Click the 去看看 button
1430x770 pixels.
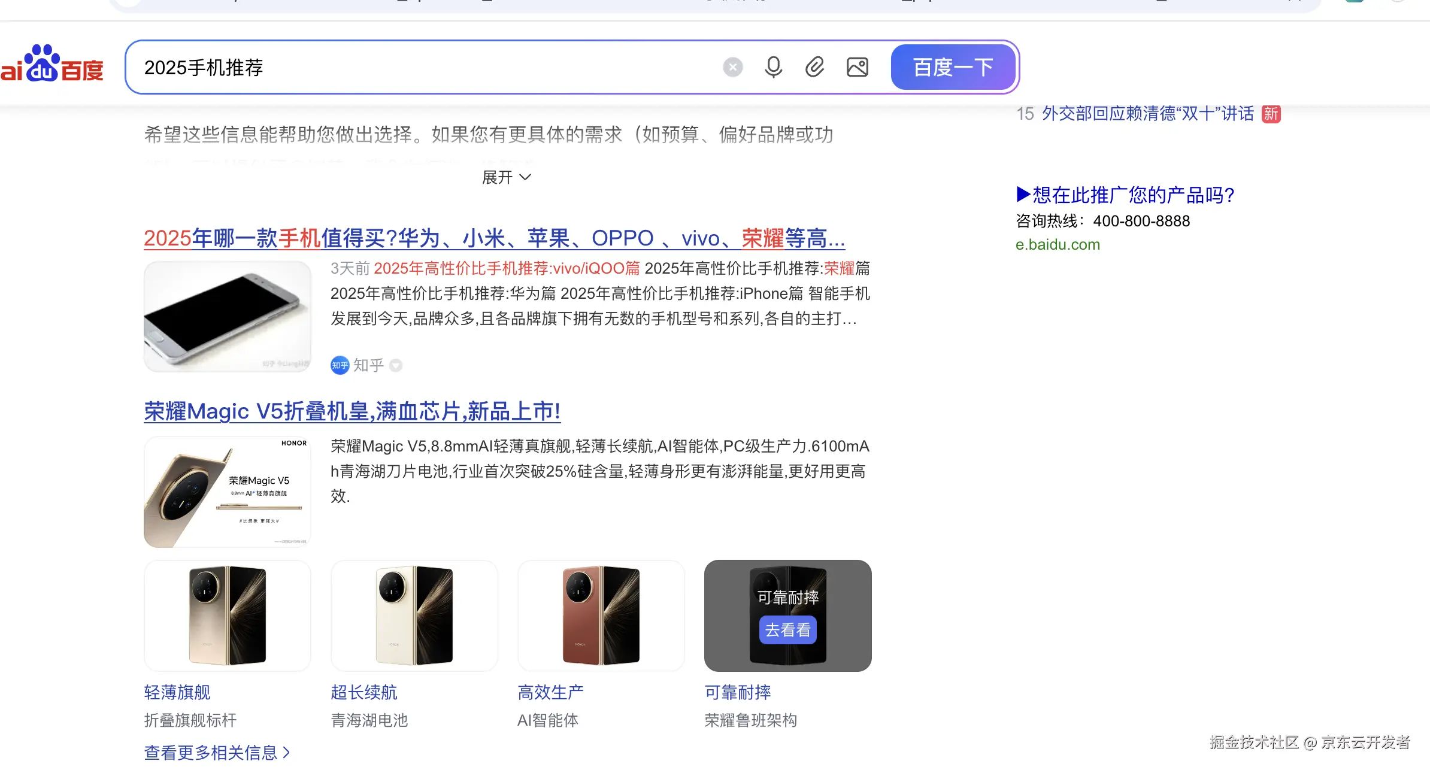pyautogui.click(x=787, y=630)
